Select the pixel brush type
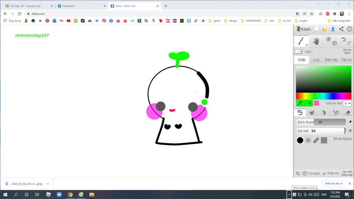Screen dimensions: 354x199 (336, 112)
